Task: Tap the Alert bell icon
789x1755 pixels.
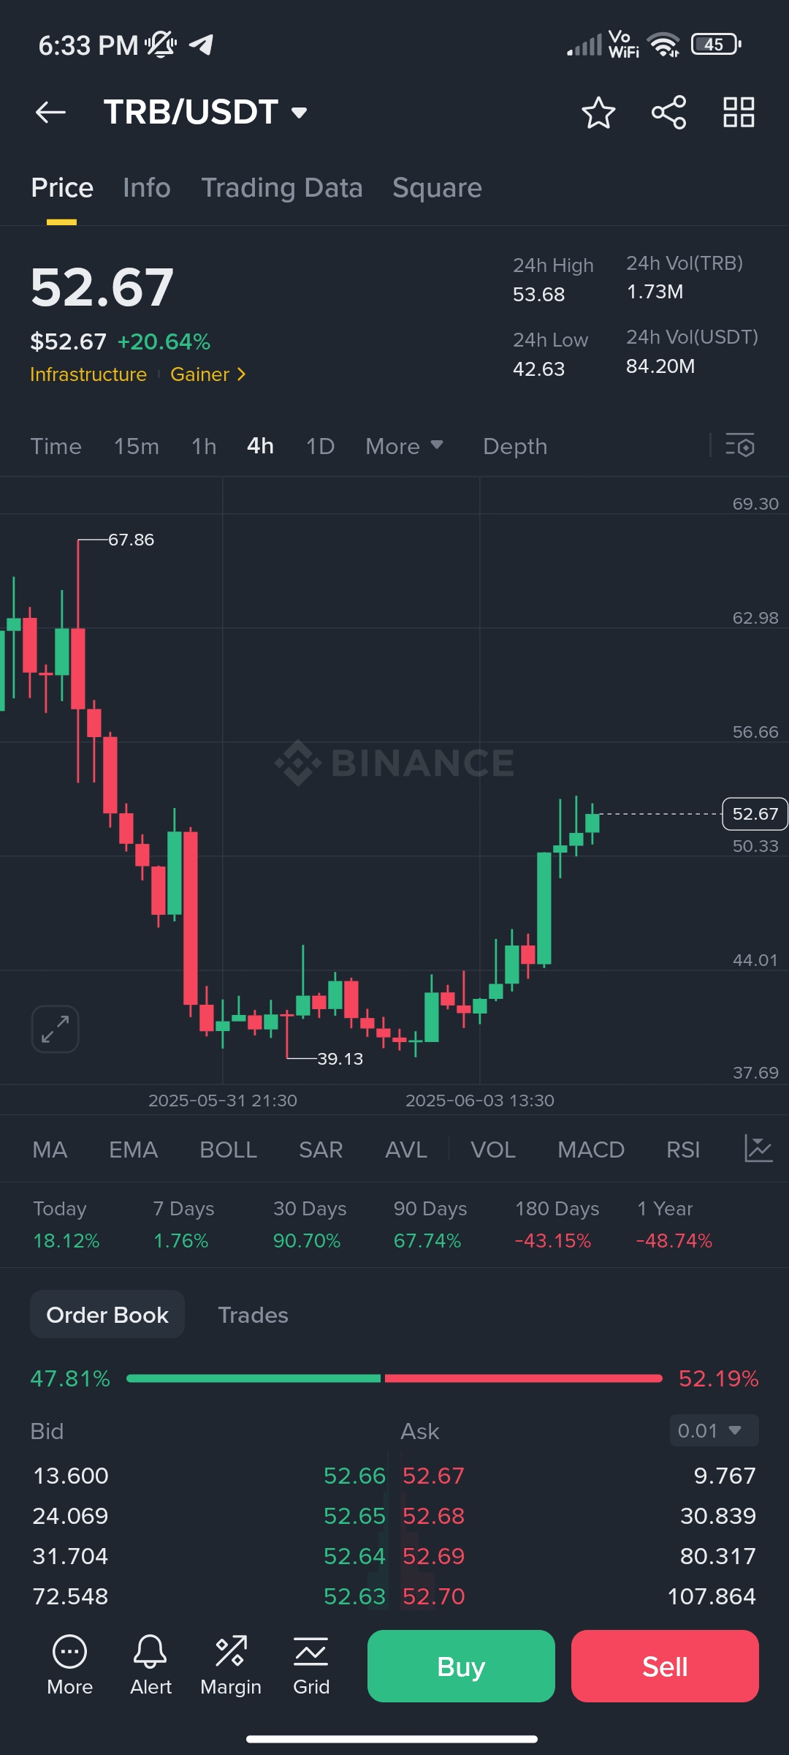Action: tap(150, 1665)
